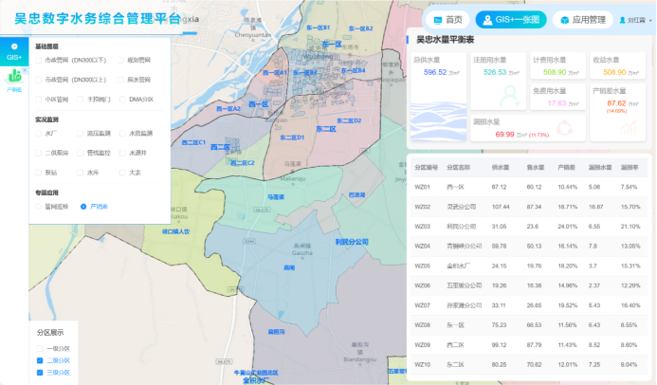Screen dimensions: 657x385
Task: Click the person icon in 注册用水量 card
Action: 510,94
